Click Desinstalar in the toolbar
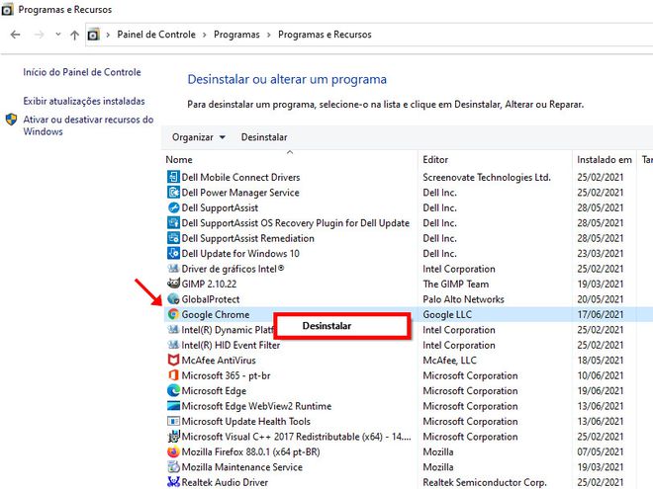The image size is (653, 489). pyautogui.click(x=264, y=137)
